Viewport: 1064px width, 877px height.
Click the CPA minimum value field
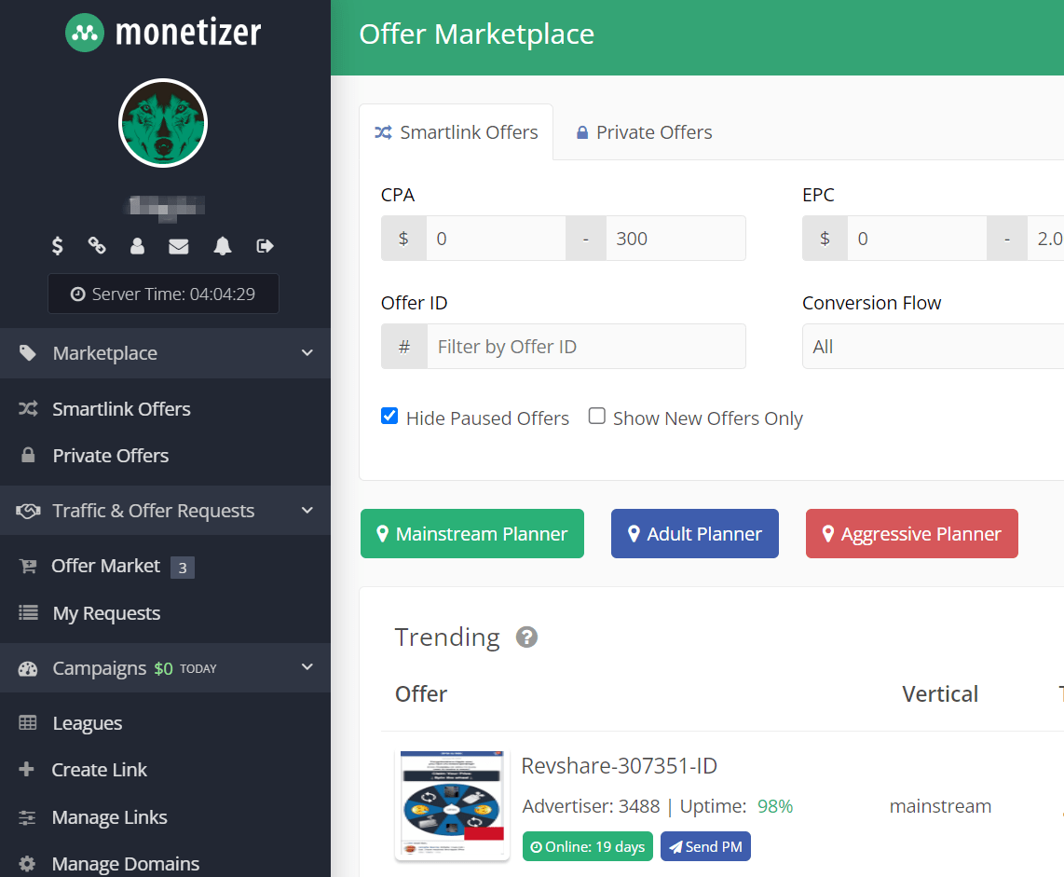[x=496, y=239]
